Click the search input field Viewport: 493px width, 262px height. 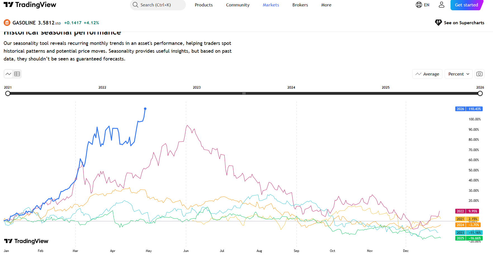point(158,5)
